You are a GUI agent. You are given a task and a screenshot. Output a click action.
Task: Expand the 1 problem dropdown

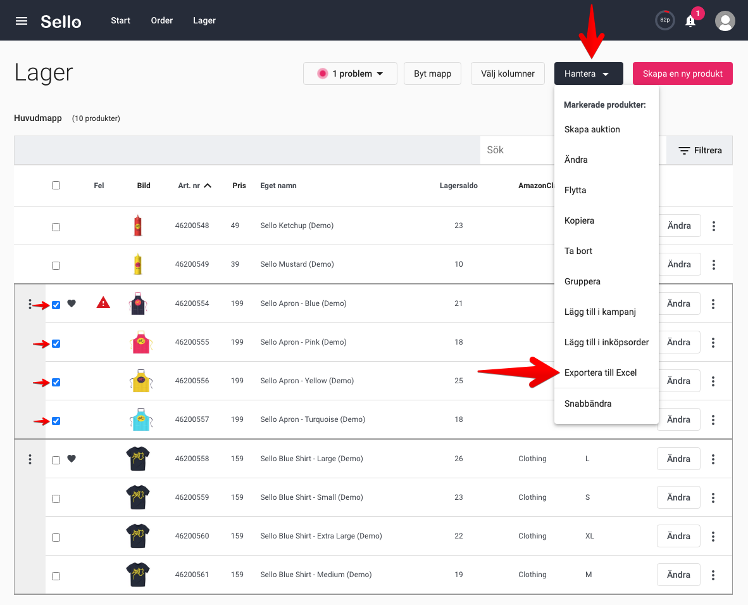350,73
